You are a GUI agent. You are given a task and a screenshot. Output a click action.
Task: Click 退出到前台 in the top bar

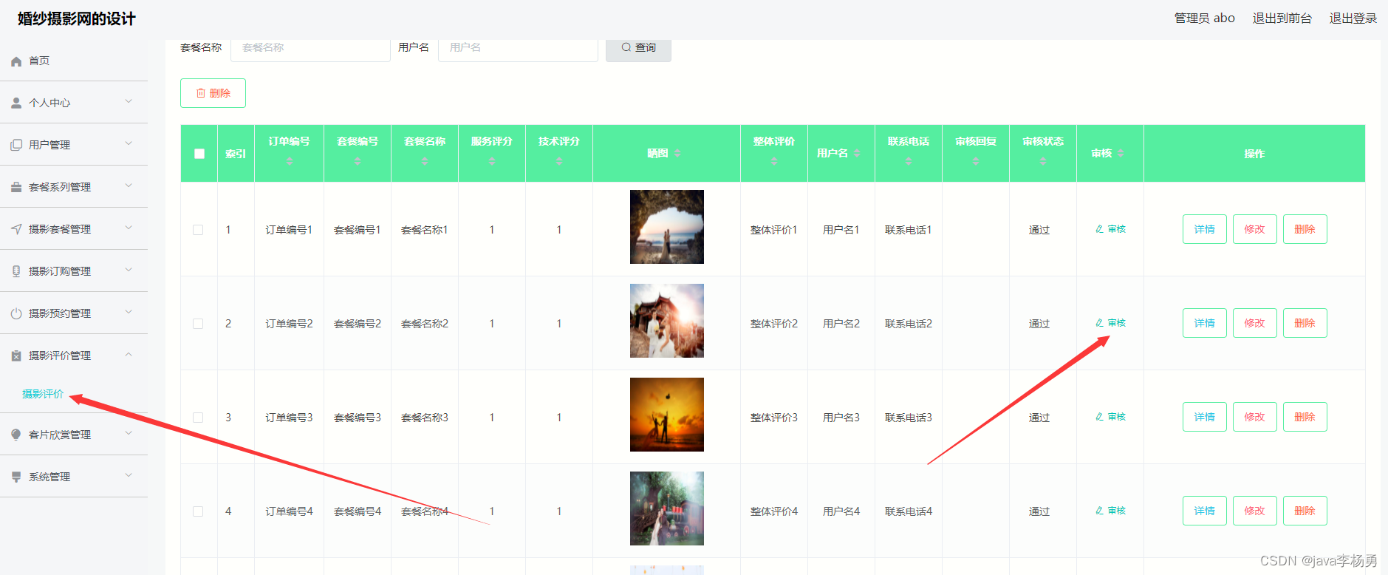pyautogui.click(x=1282, y=18)
